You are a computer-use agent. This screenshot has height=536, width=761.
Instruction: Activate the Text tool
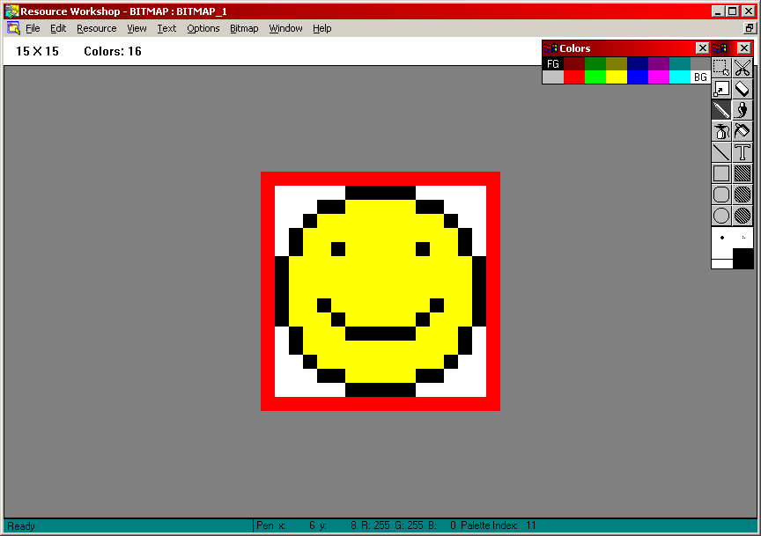point(743,152)
